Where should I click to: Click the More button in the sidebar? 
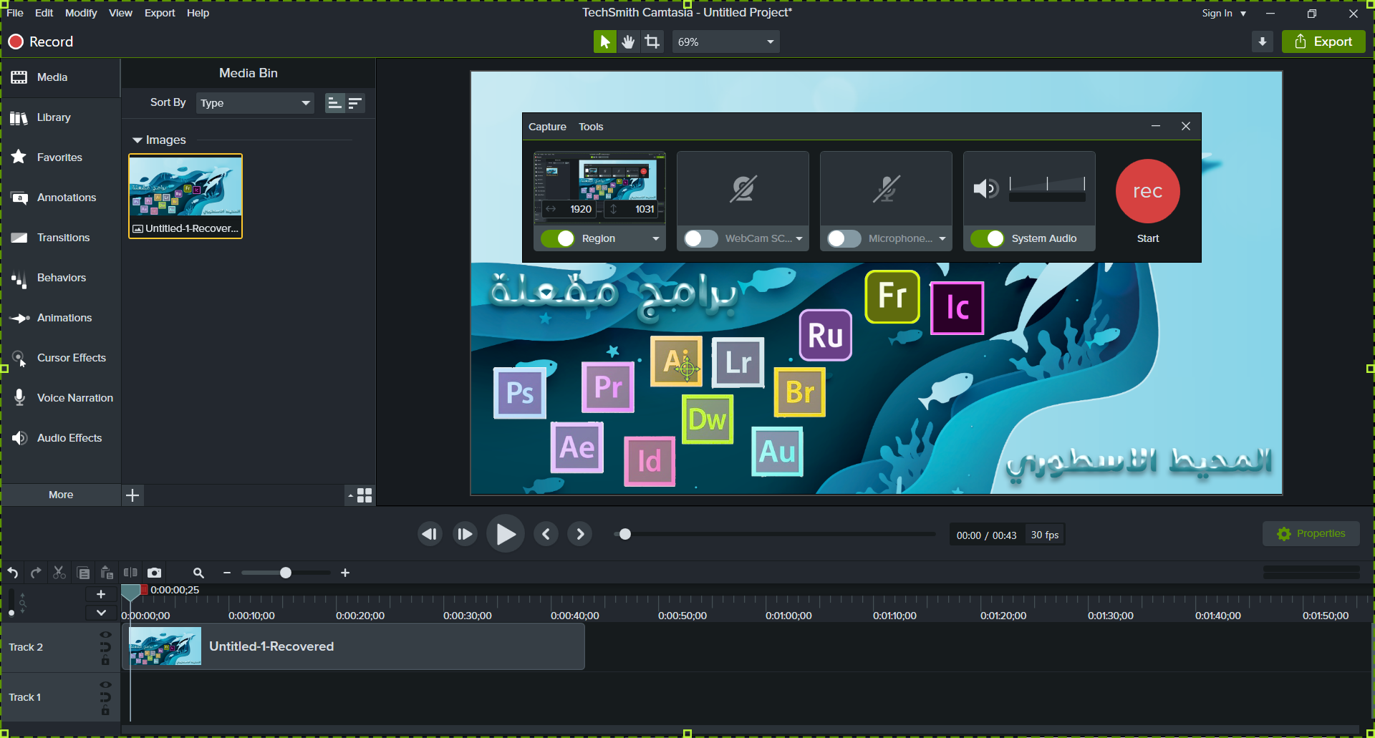click(61, 495)
